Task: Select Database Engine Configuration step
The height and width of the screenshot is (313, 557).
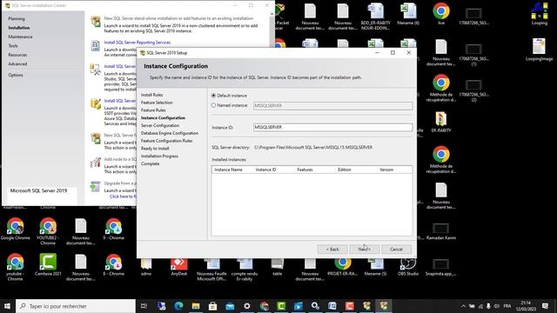Action: click(170, 133)
